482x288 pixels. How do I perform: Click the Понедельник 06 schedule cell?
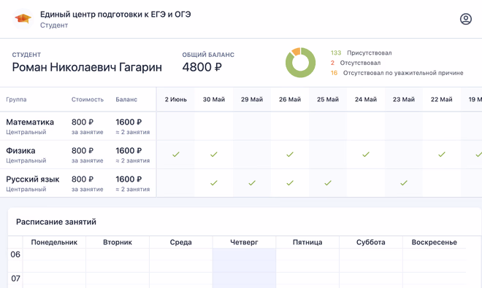pyautogui.click(x=54, y=260)
